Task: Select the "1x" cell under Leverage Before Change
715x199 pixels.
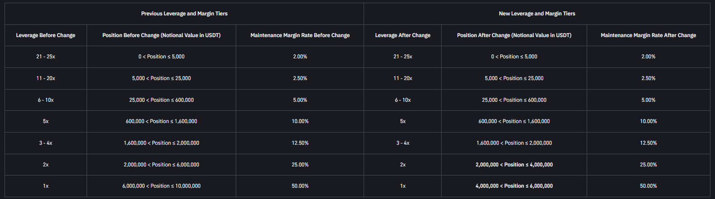Action: pos(46,186)
